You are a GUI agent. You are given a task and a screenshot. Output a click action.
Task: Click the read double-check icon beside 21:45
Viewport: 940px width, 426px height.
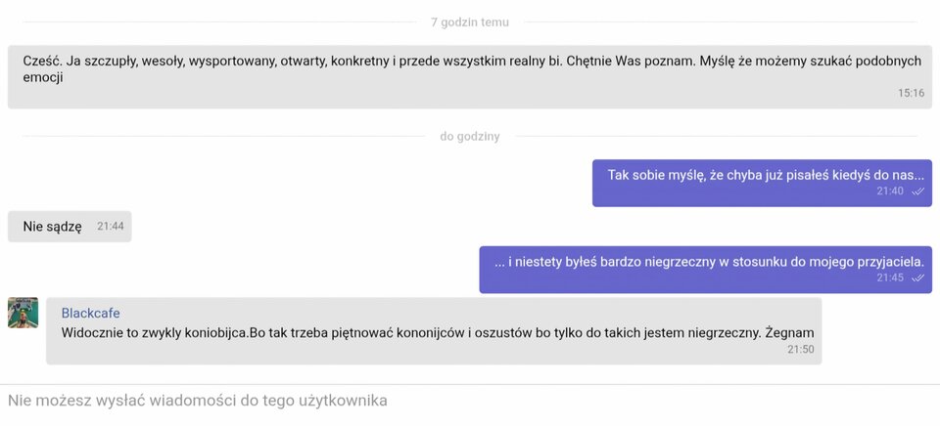917,277
